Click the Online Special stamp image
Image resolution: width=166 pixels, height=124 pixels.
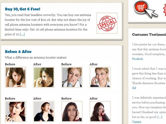[107, 23]
